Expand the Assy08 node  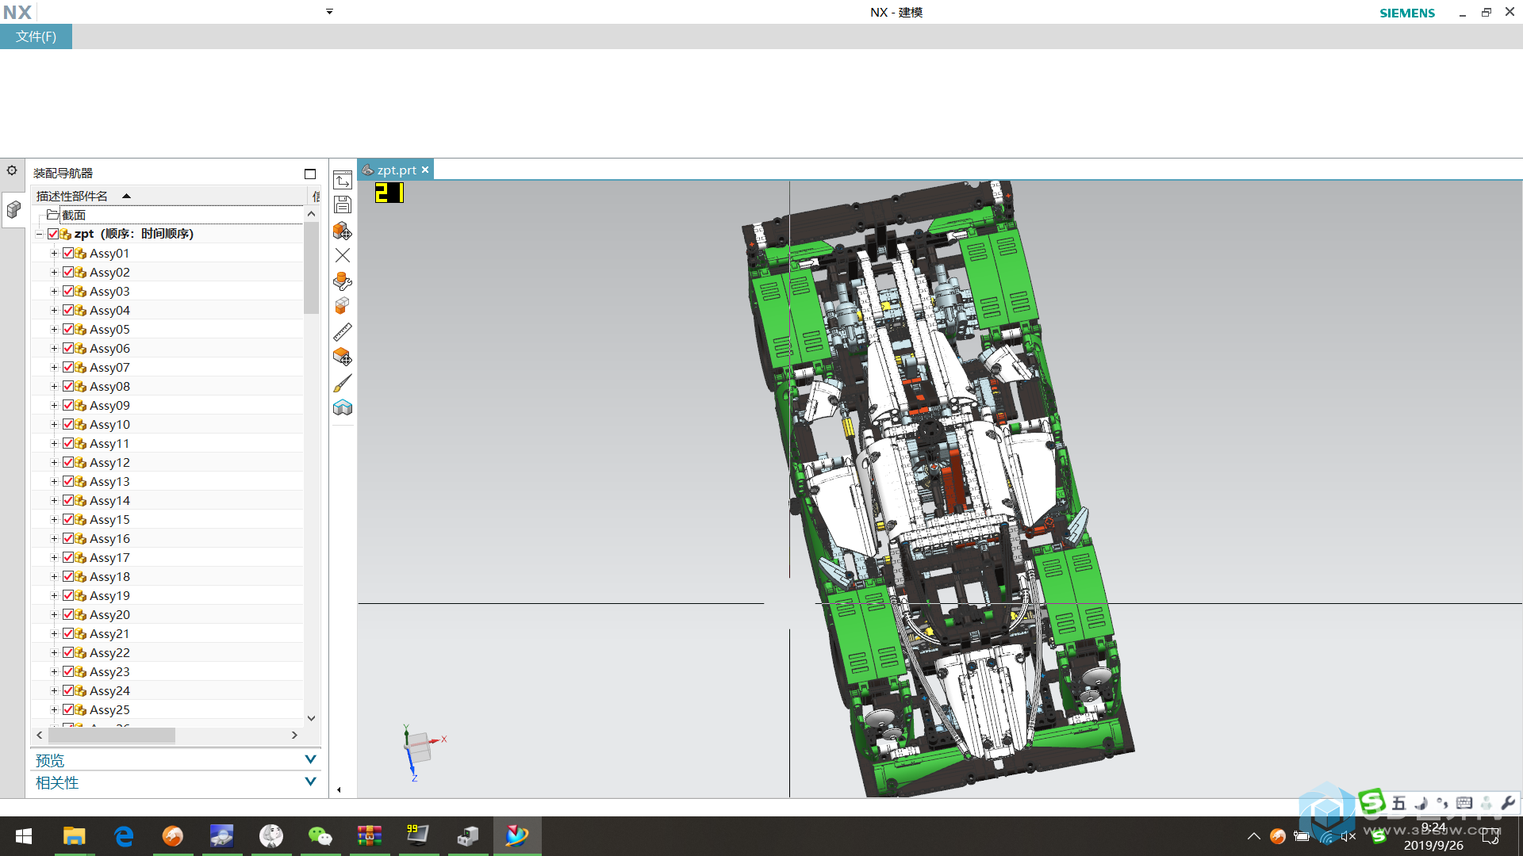pyautogui.click(x=54, y=386)
